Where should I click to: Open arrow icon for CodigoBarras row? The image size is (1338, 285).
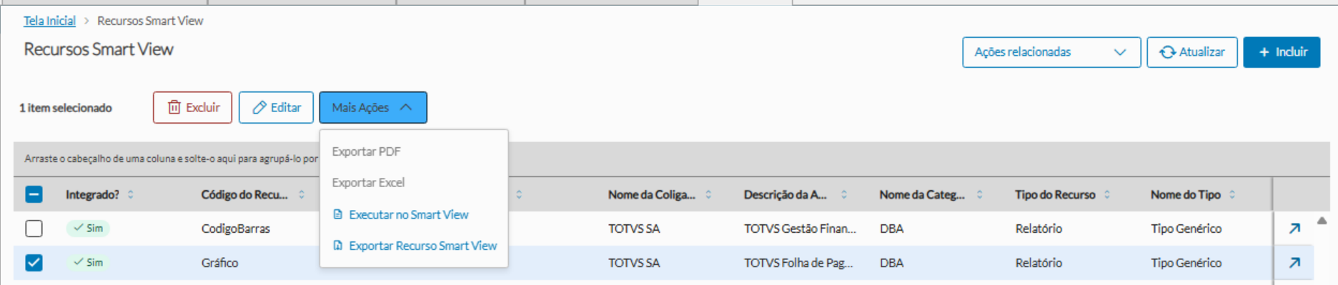point(1294,229)
